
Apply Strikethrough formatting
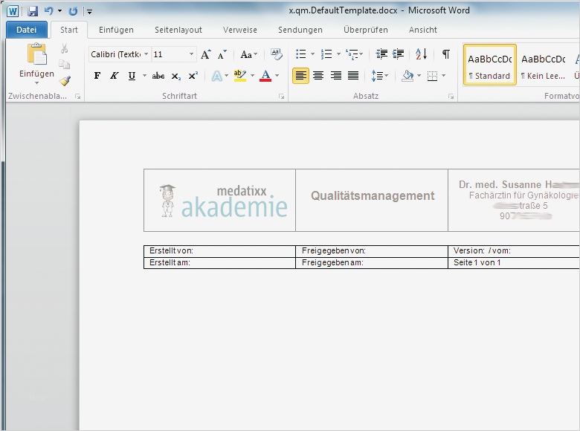(158, 76)
